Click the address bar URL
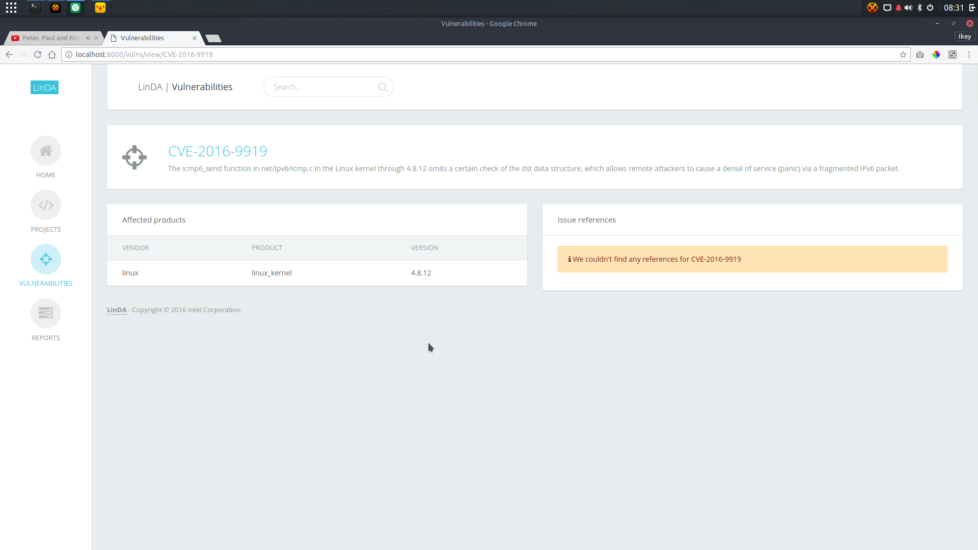Viewport: 978px width, 550px height. tap(144, 54)
